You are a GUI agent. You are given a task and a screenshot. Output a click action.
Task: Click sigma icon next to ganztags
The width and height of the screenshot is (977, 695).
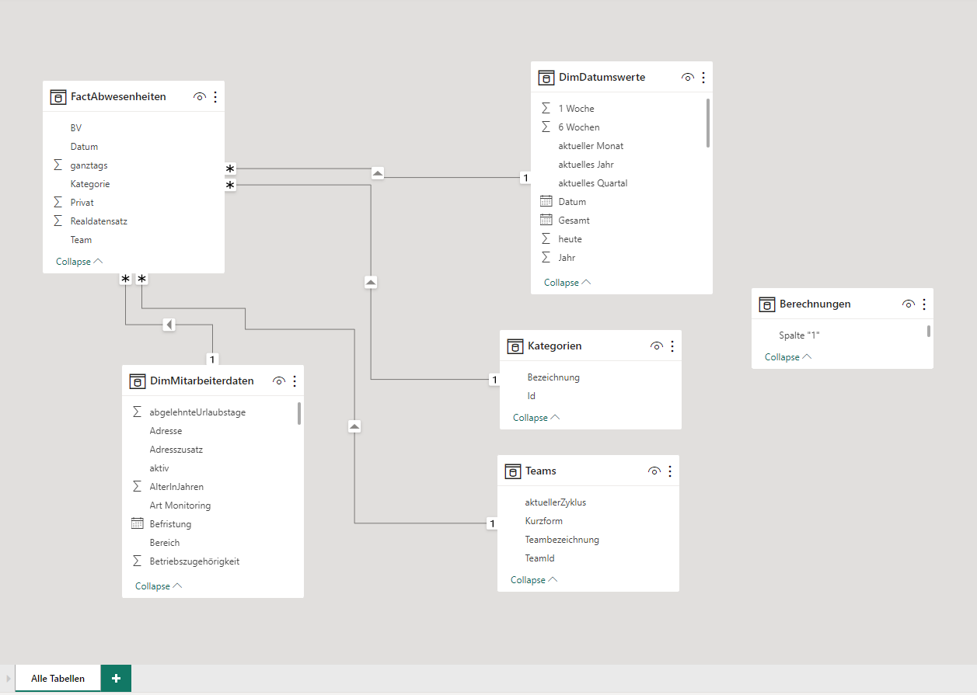click(x=58, y=165)
